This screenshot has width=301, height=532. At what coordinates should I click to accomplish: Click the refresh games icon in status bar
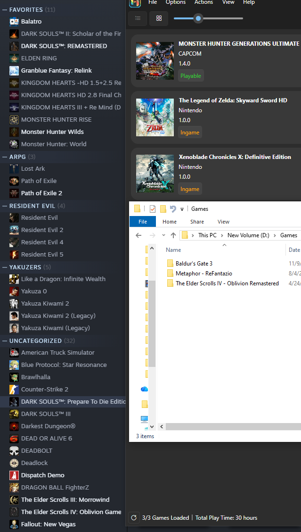(134, 518)
